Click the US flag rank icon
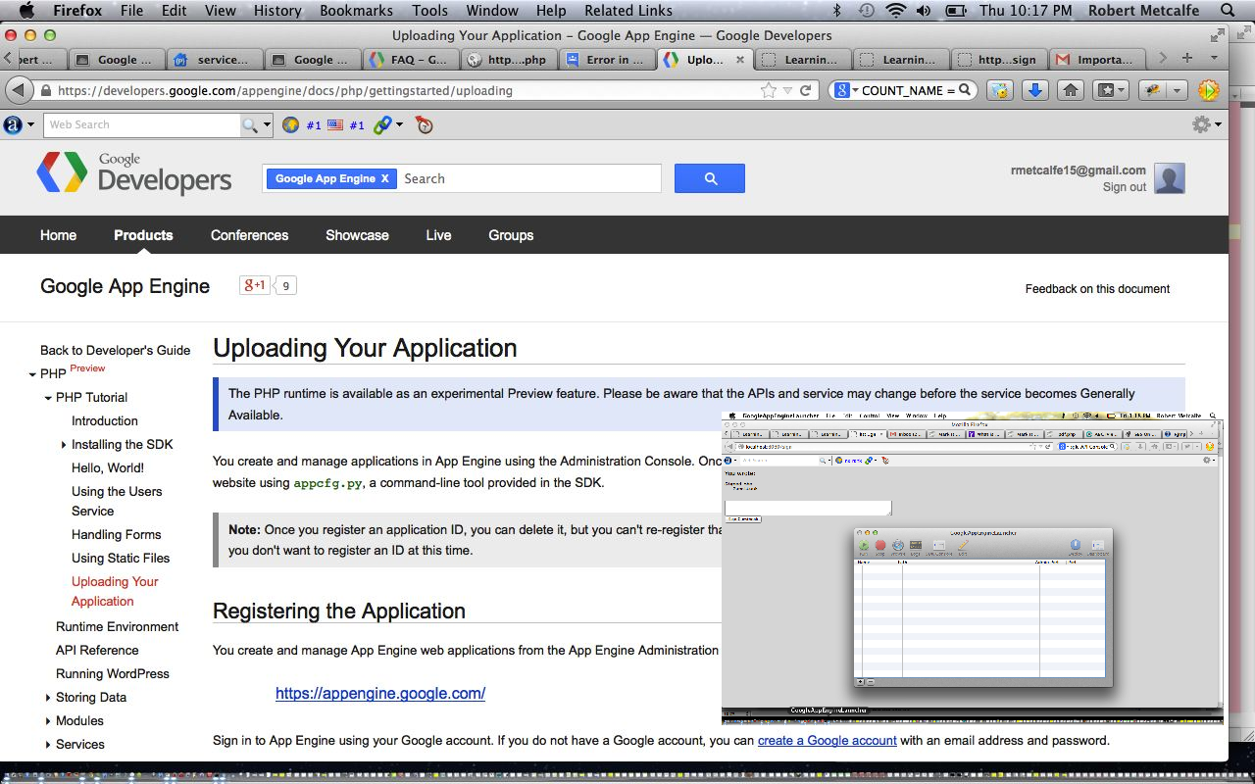This screenshot has width=1255, height=784. coord(335,125)
